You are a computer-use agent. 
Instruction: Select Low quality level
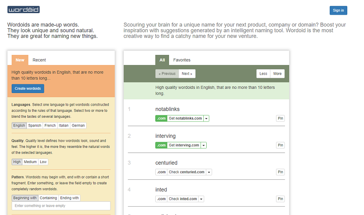(43, 162)
